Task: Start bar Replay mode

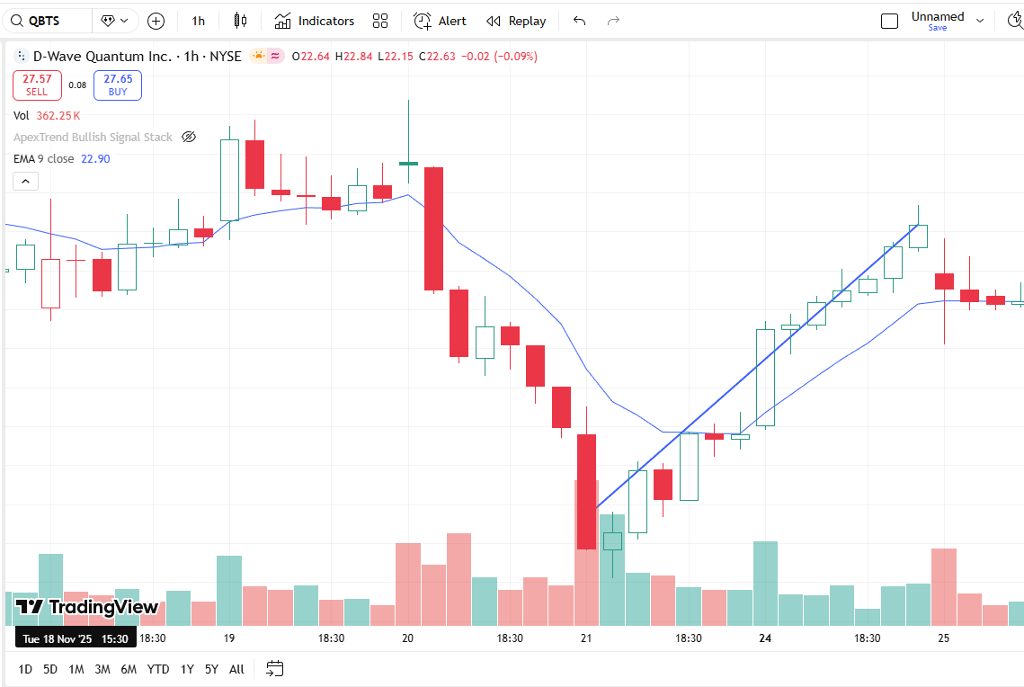Action: (x=516, y=21)
